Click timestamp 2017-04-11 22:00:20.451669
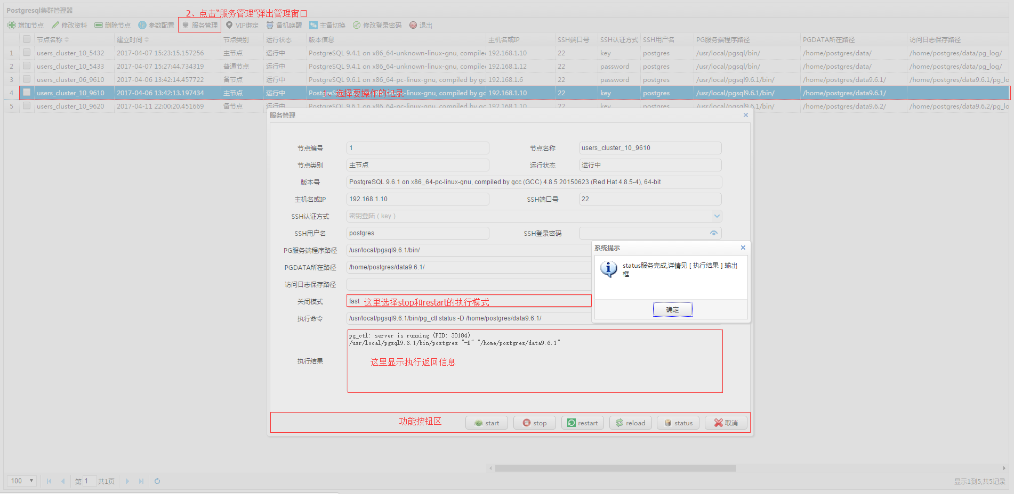The height and width of the screenshot is (494, 1014). tap(160, 106)
